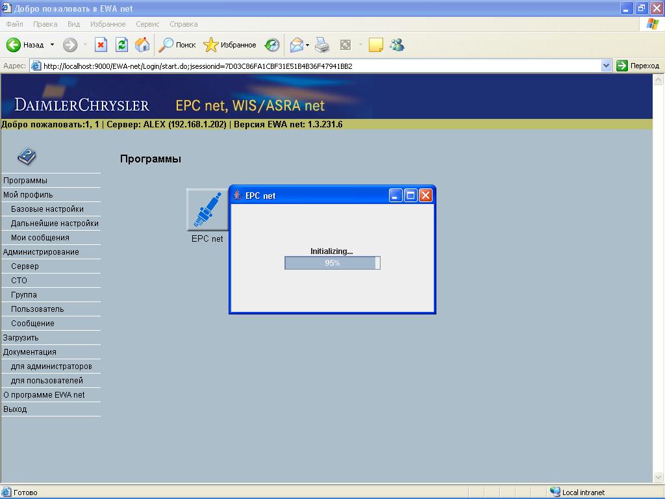Click the page icon beside the URL

click(36, 66)
